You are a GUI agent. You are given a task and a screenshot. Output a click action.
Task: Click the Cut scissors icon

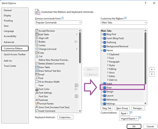pos(37,56)
